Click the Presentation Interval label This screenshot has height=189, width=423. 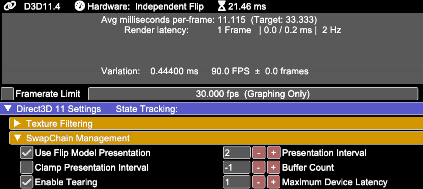click(324, 153)
